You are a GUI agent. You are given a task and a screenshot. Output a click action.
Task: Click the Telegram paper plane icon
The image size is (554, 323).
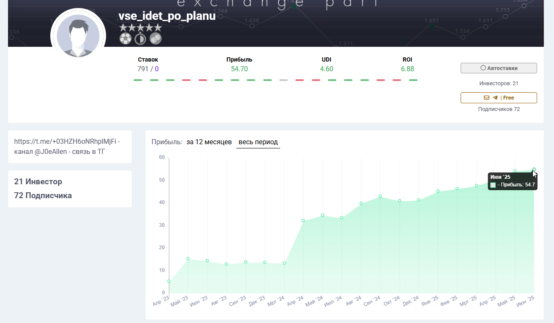point(495,98)
